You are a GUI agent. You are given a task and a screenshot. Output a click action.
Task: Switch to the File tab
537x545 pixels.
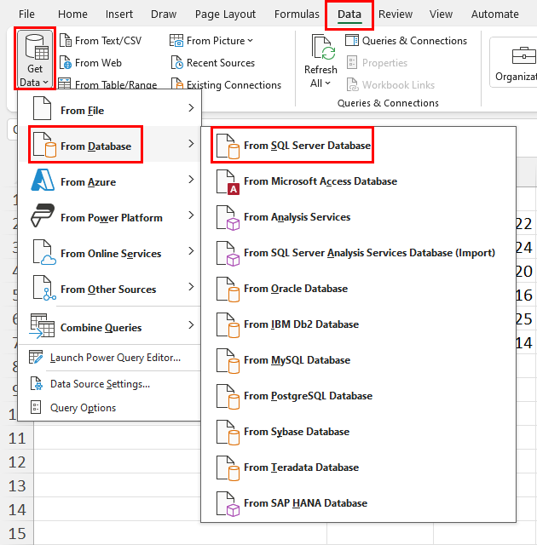[x=26, y=14]
